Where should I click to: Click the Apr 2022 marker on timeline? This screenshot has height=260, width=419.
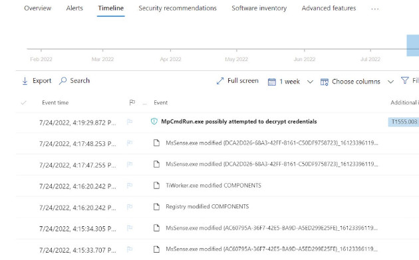coord(170,59)
